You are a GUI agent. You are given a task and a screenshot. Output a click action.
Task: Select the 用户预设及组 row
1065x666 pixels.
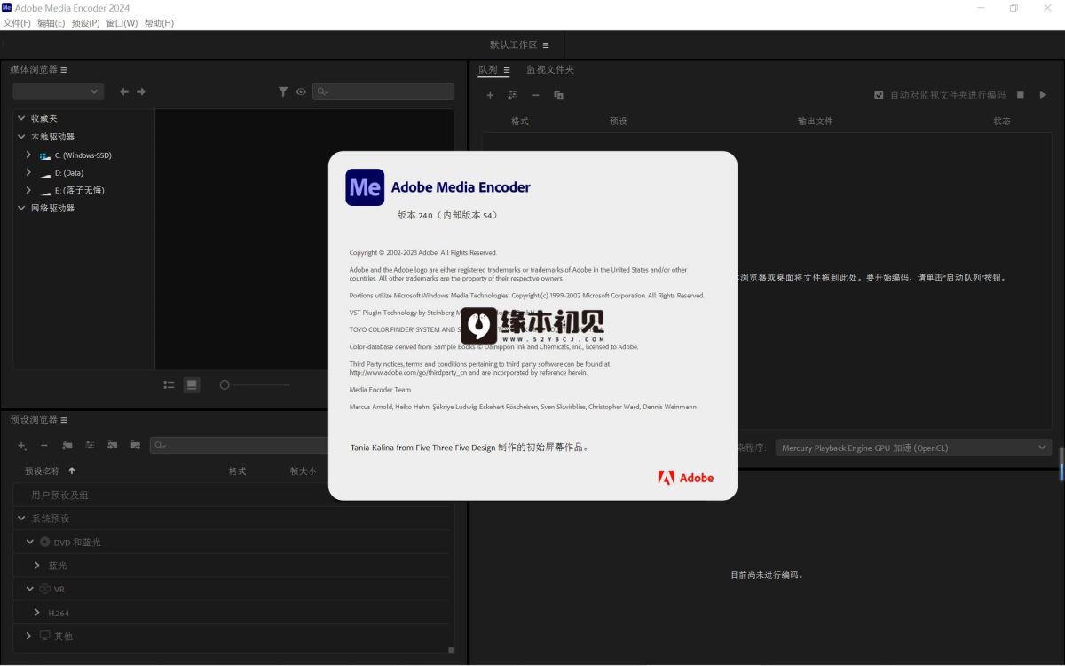point(233,495)
